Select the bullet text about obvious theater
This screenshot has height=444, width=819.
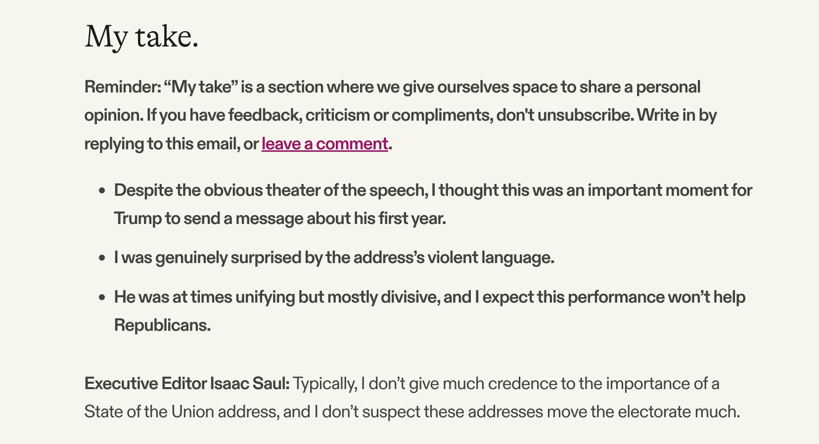[x=433, y=204]
